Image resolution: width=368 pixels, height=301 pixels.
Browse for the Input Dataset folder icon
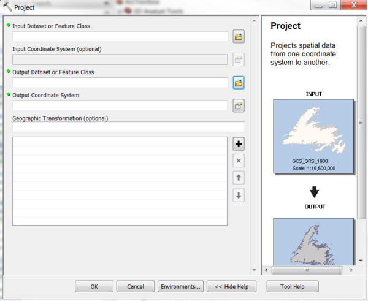click(x=239, y=37)
